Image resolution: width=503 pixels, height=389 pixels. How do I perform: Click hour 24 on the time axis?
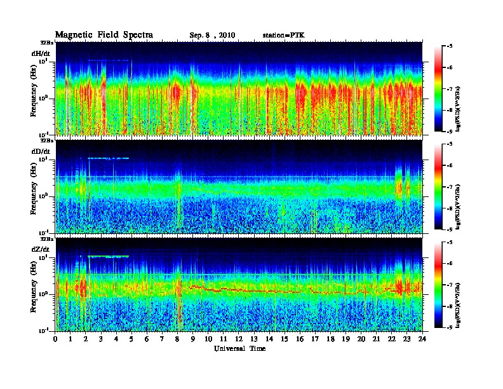click(422, 339)
